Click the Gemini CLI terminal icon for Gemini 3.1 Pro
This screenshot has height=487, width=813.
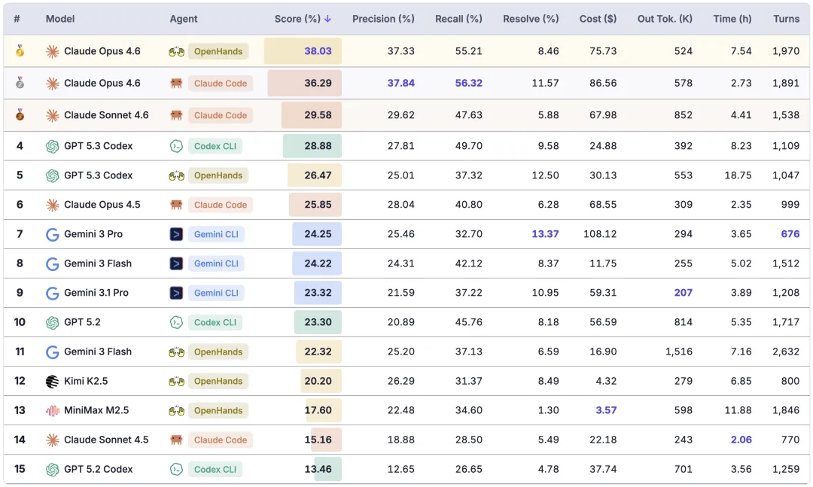pos(176,293)
